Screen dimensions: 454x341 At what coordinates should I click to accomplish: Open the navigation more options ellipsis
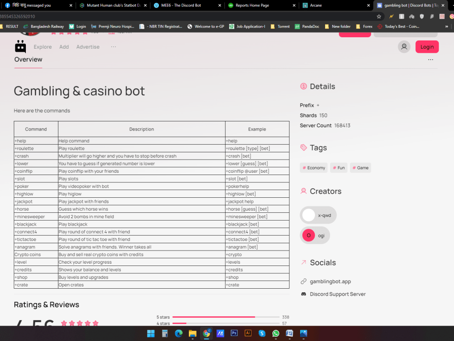coord(113,47)
